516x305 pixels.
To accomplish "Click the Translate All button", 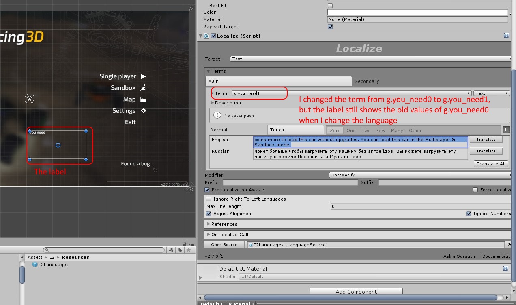I will point(491,164).
